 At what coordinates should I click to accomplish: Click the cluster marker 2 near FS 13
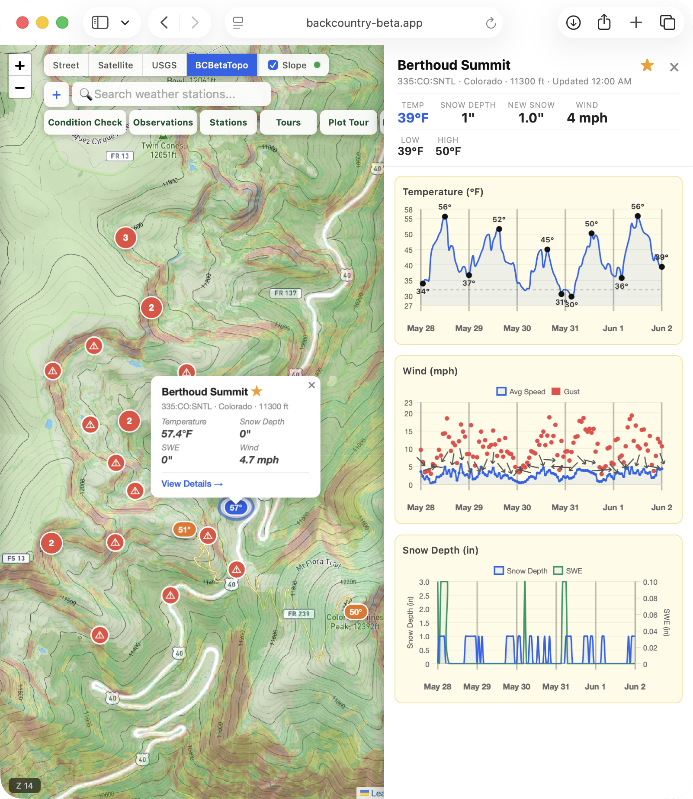click(x=51, y=543)
